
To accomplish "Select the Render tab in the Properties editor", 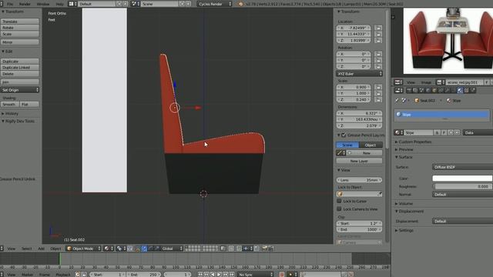I will coord(409,91).
